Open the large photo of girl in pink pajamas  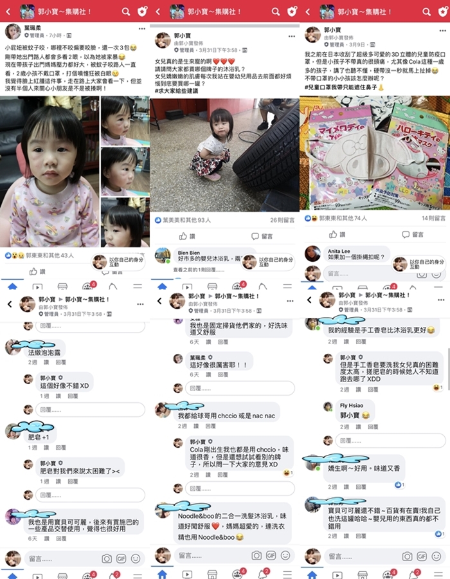pos(50,171)
